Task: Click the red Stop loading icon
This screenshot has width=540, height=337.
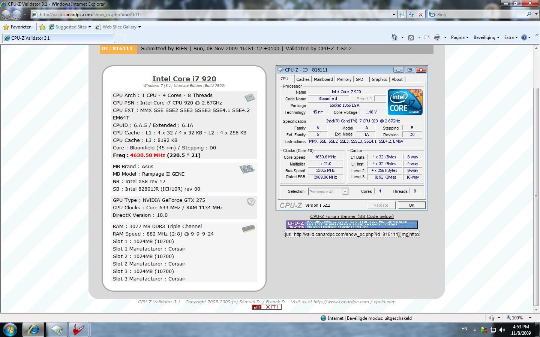Action: click(421, 14)
